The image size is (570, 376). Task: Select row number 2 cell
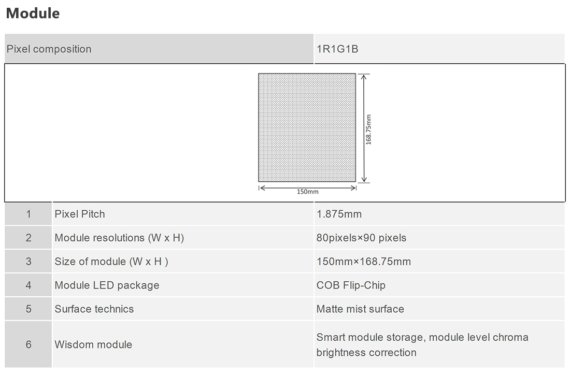[x=28, y=238]
